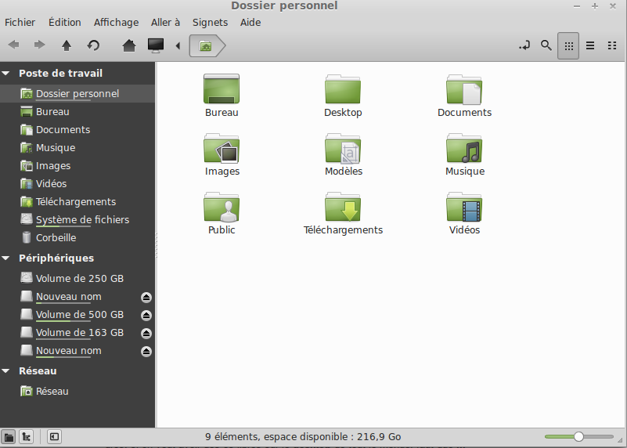Open Vidéos in the sidebar
The image size is (627, 448).
click(x=77, y=183)
